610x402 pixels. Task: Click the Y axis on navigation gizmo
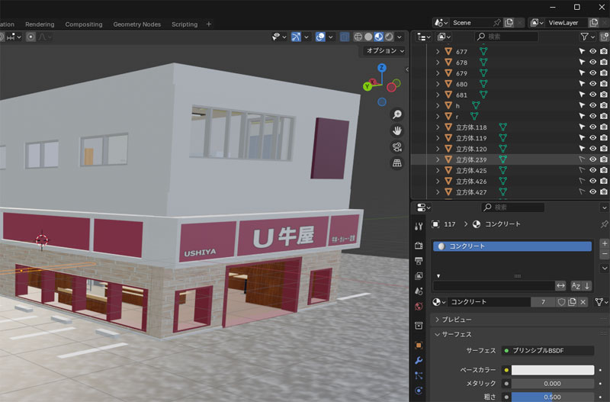[368, 86]
